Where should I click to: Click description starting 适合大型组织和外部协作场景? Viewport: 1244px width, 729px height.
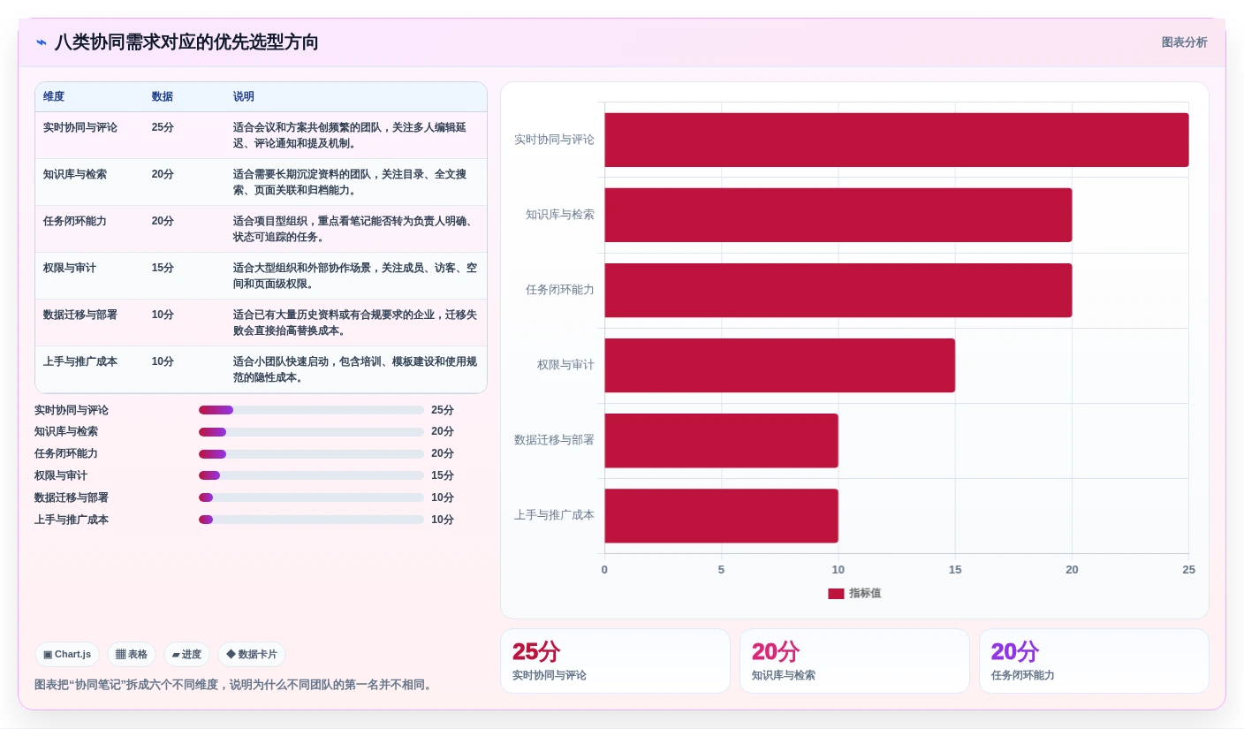[x=355, y=276]
